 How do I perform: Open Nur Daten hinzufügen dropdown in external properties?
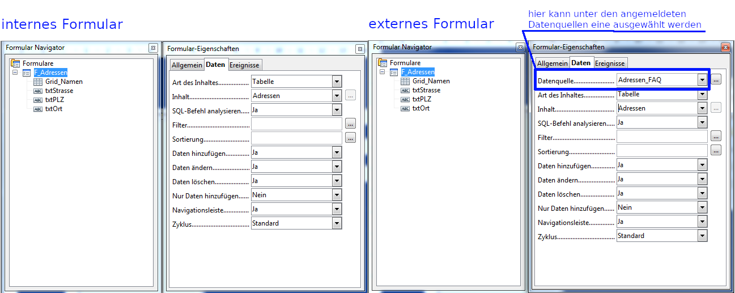[703, 207]
